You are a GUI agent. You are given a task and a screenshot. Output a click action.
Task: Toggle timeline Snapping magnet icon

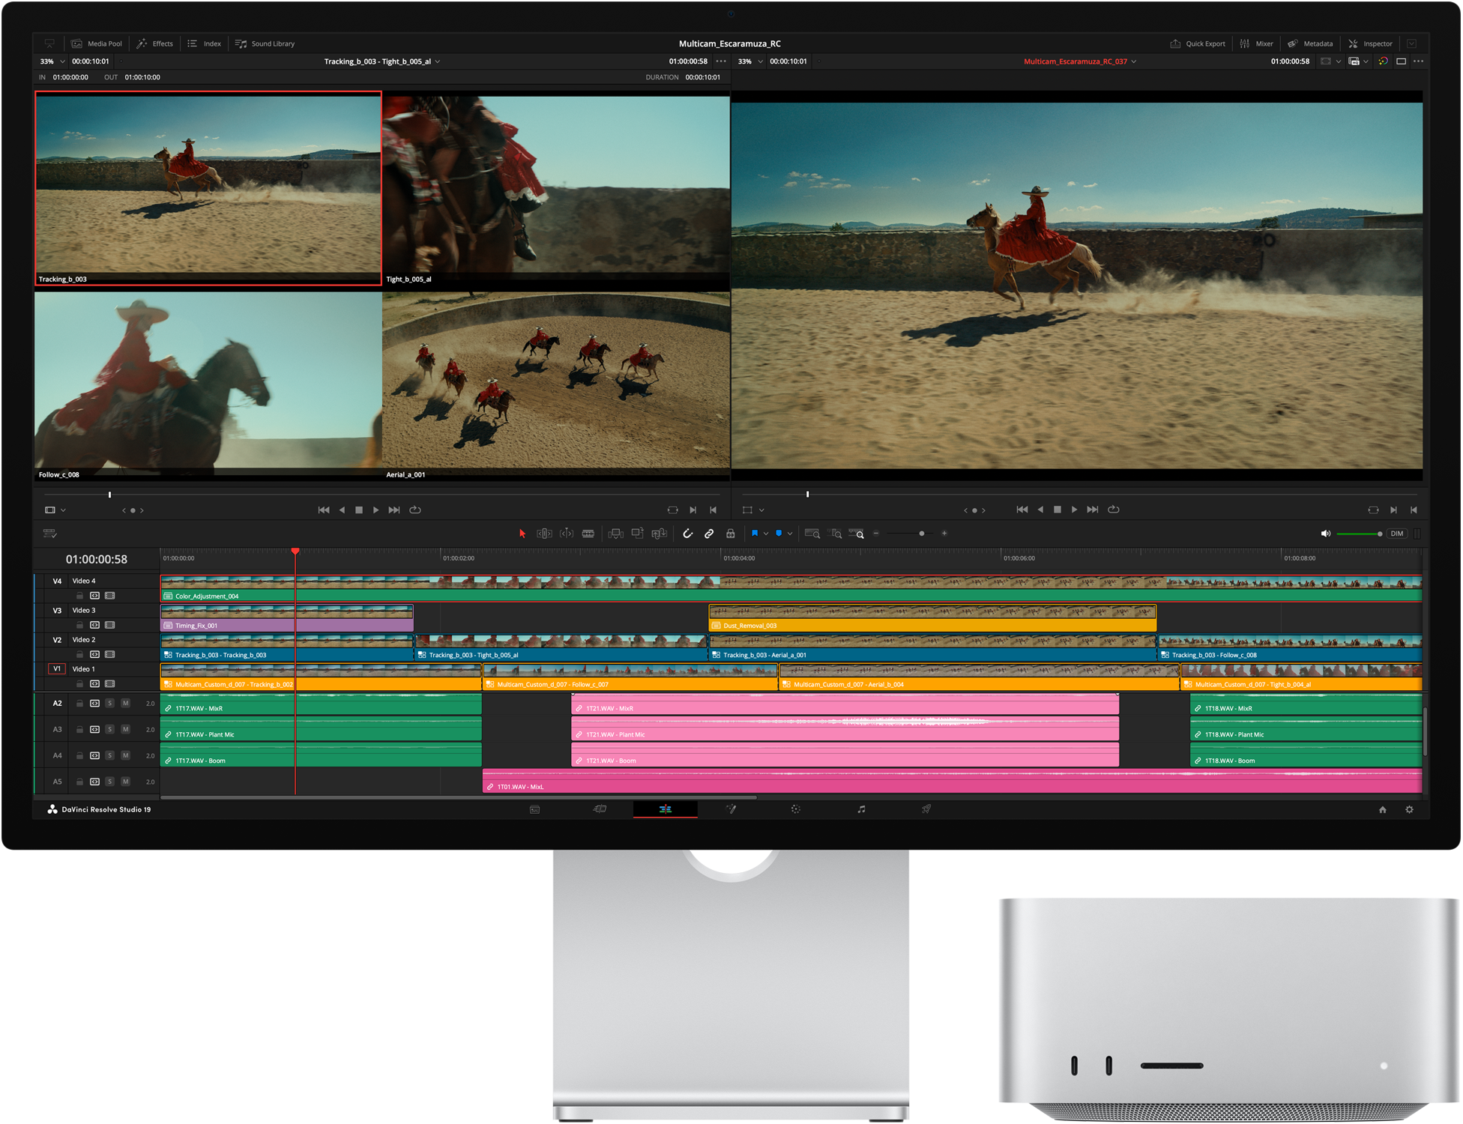tap(687, 534)
